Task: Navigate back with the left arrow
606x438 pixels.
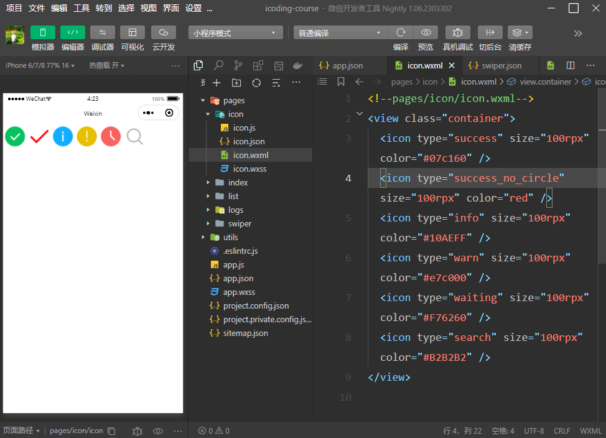Action: 360,82
